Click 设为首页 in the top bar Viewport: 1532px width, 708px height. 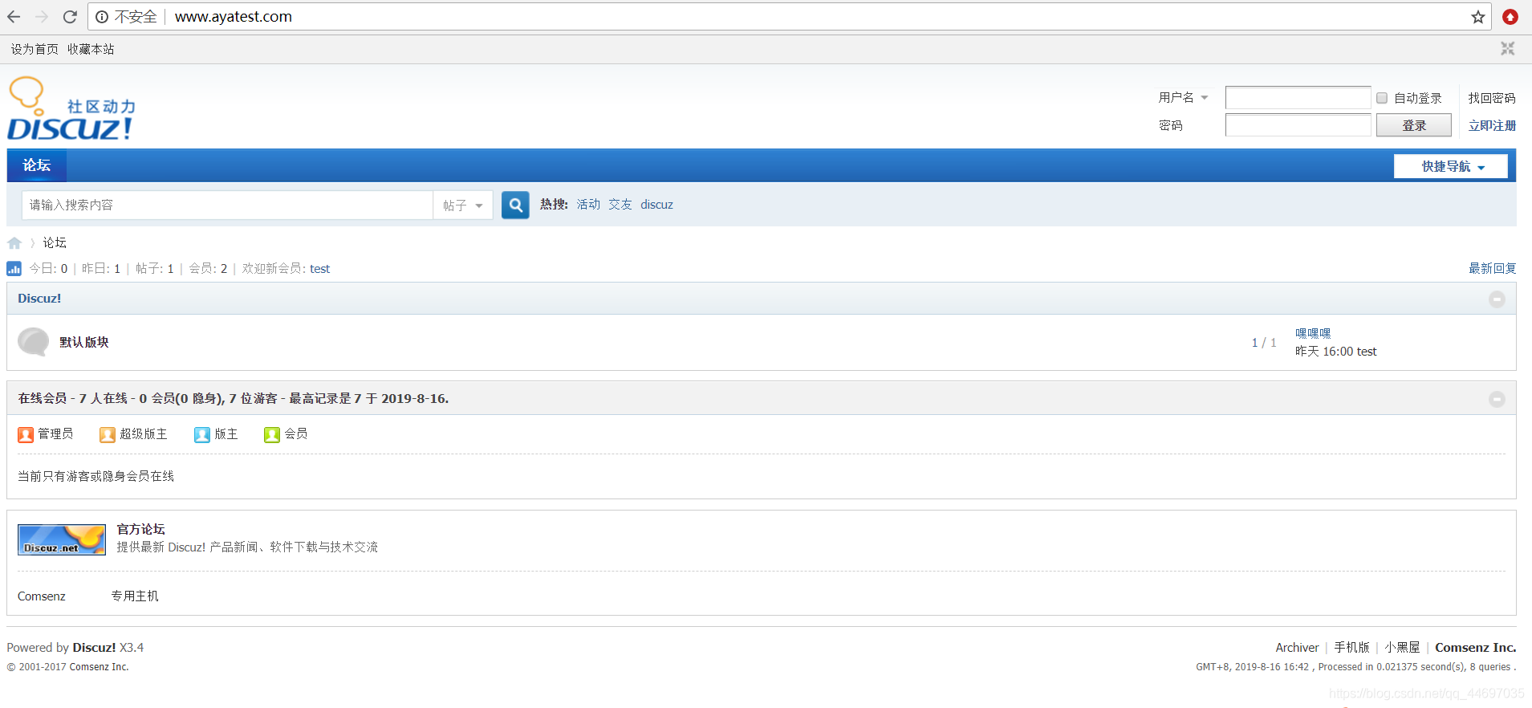point(35,49)
